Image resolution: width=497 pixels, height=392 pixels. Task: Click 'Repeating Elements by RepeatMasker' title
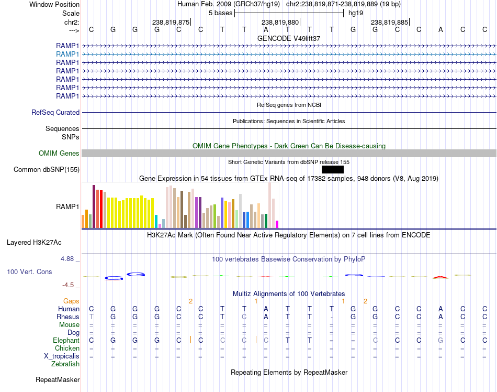tap(289, 372)
